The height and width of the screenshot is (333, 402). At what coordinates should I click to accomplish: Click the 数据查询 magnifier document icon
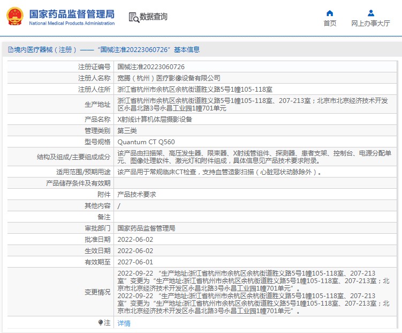point(133,17)
